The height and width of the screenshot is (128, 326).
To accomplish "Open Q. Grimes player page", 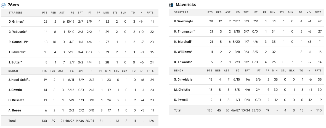I will [x=16, y=22].
